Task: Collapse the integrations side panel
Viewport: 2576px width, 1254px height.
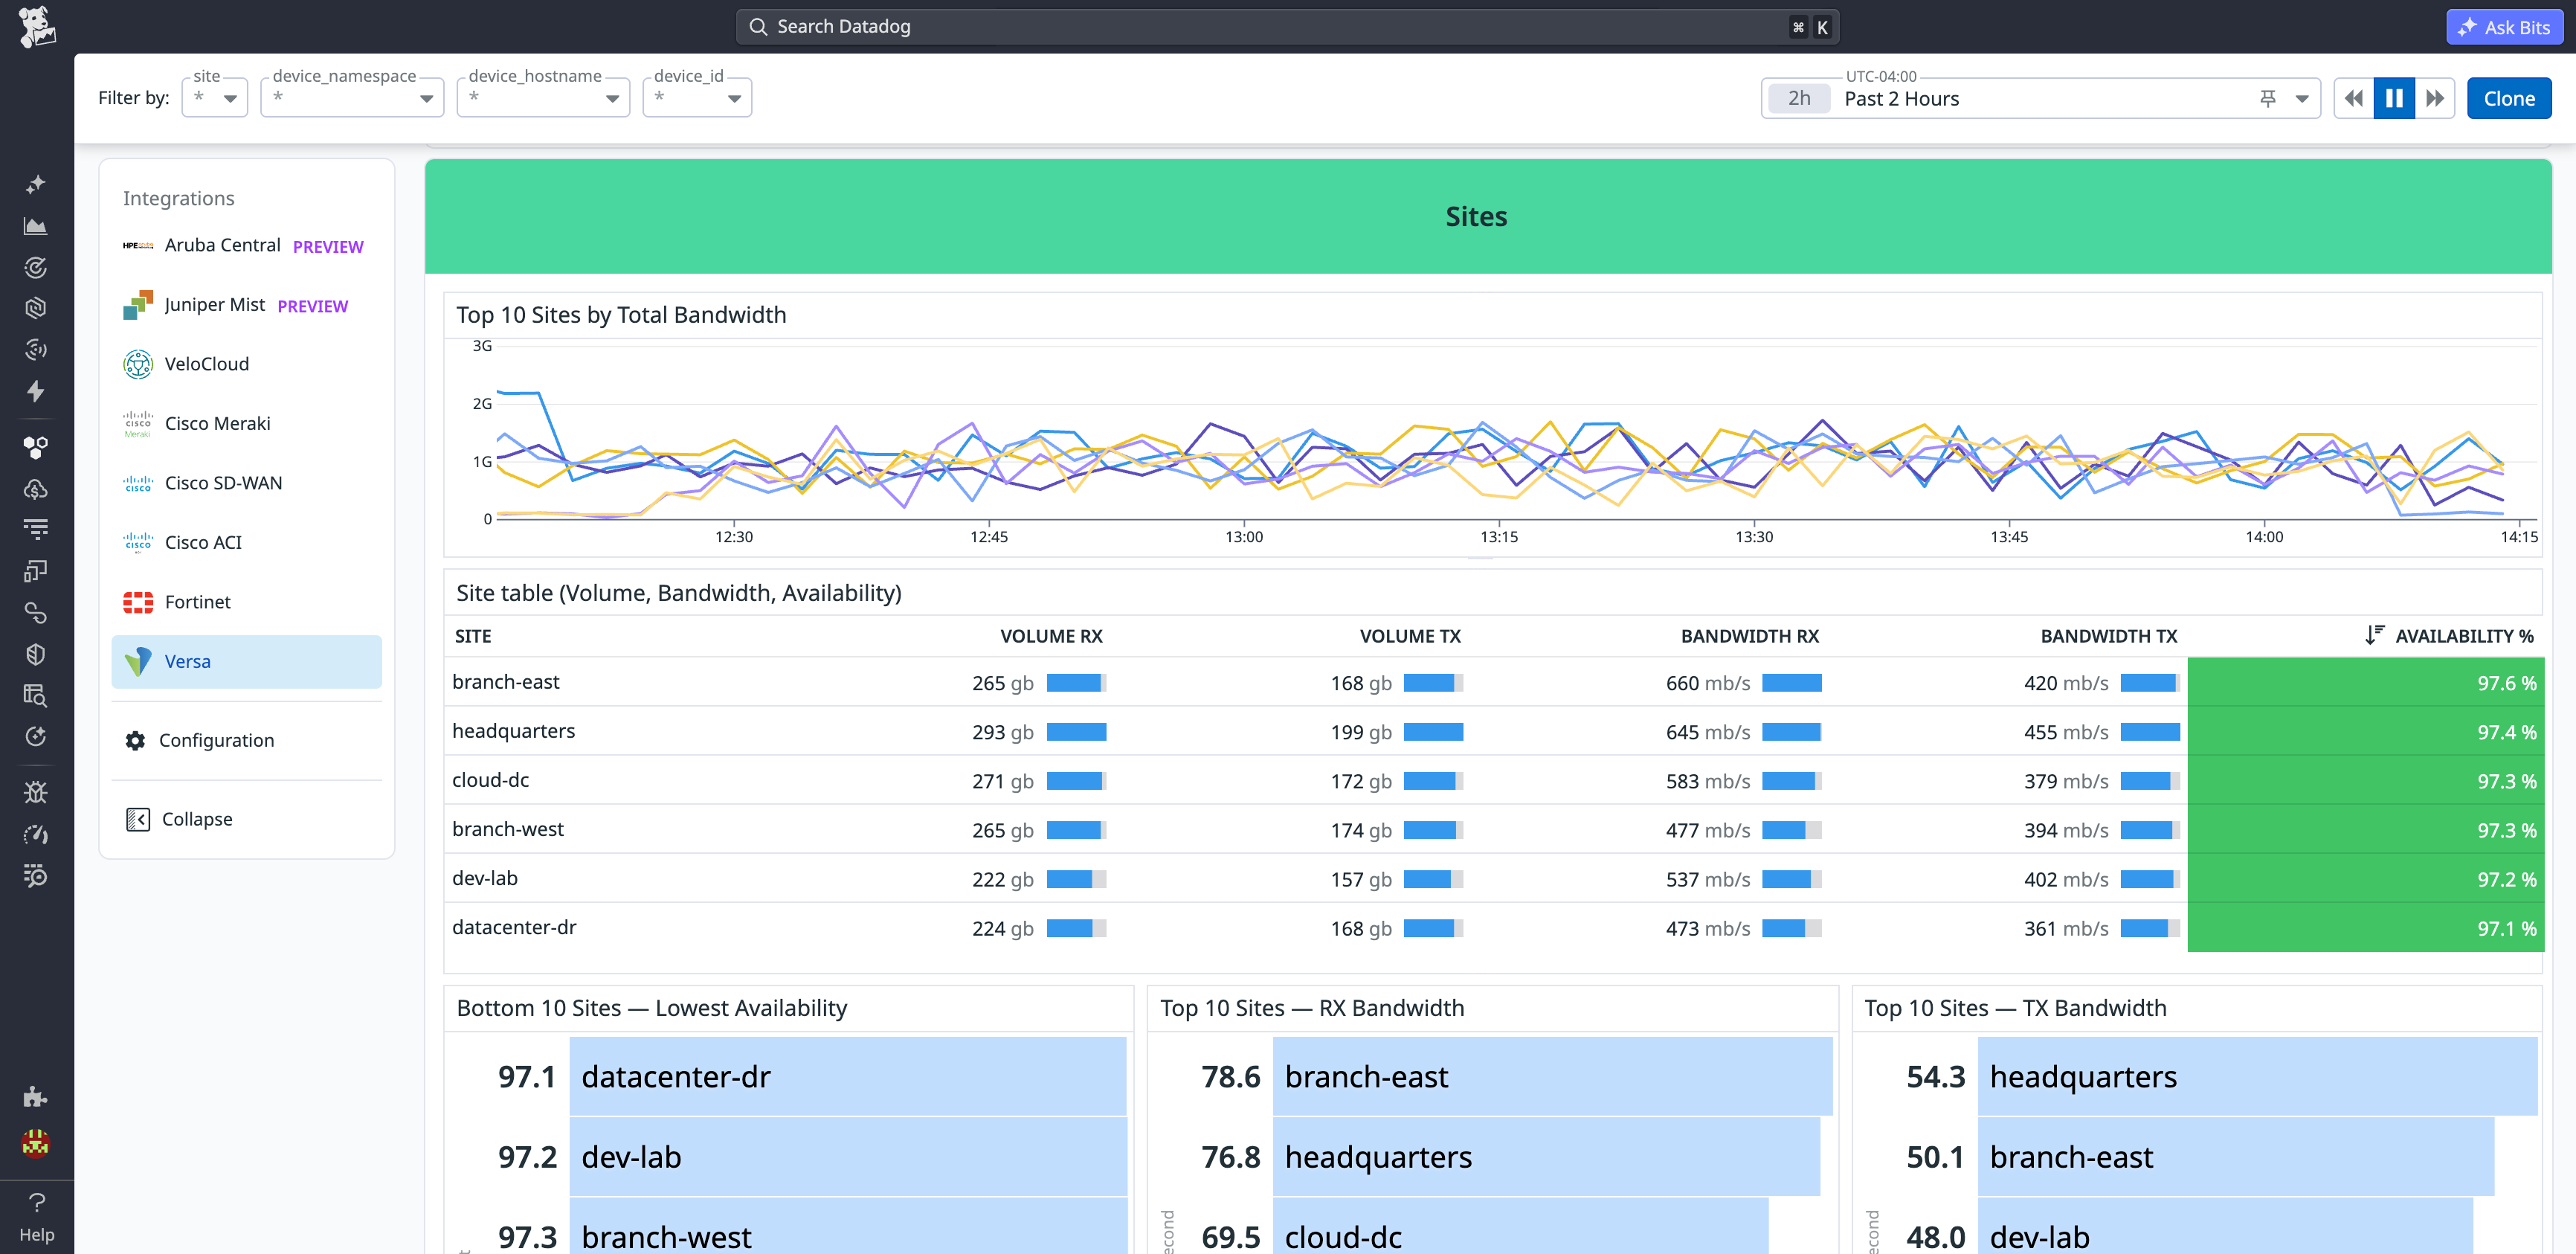Action: tap(179, 819)
